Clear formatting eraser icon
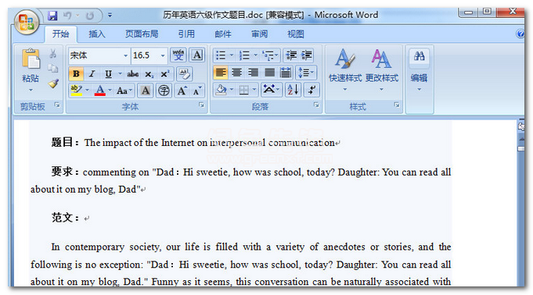The height and width of the screenshot is (295, 533). click(185, 73)
